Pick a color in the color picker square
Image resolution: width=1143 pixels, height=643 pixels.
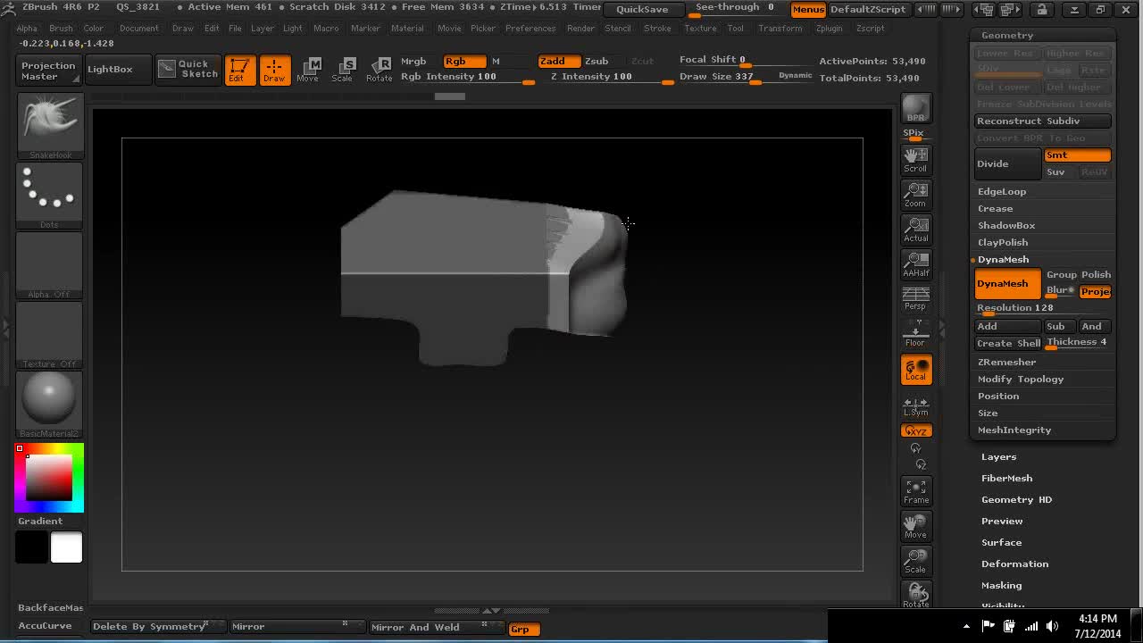click(x=49, y=479)
